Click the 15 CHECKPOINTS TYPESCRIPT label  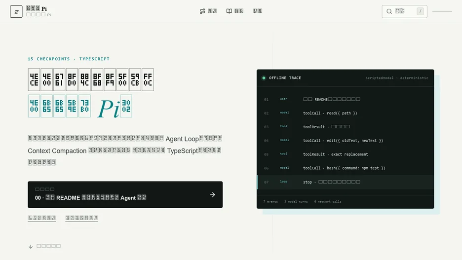pyautogui.click(x=69, y=59)
